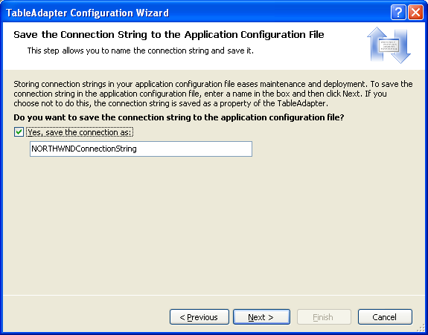Click the up arrow in wizard graphic

point(377,44)
